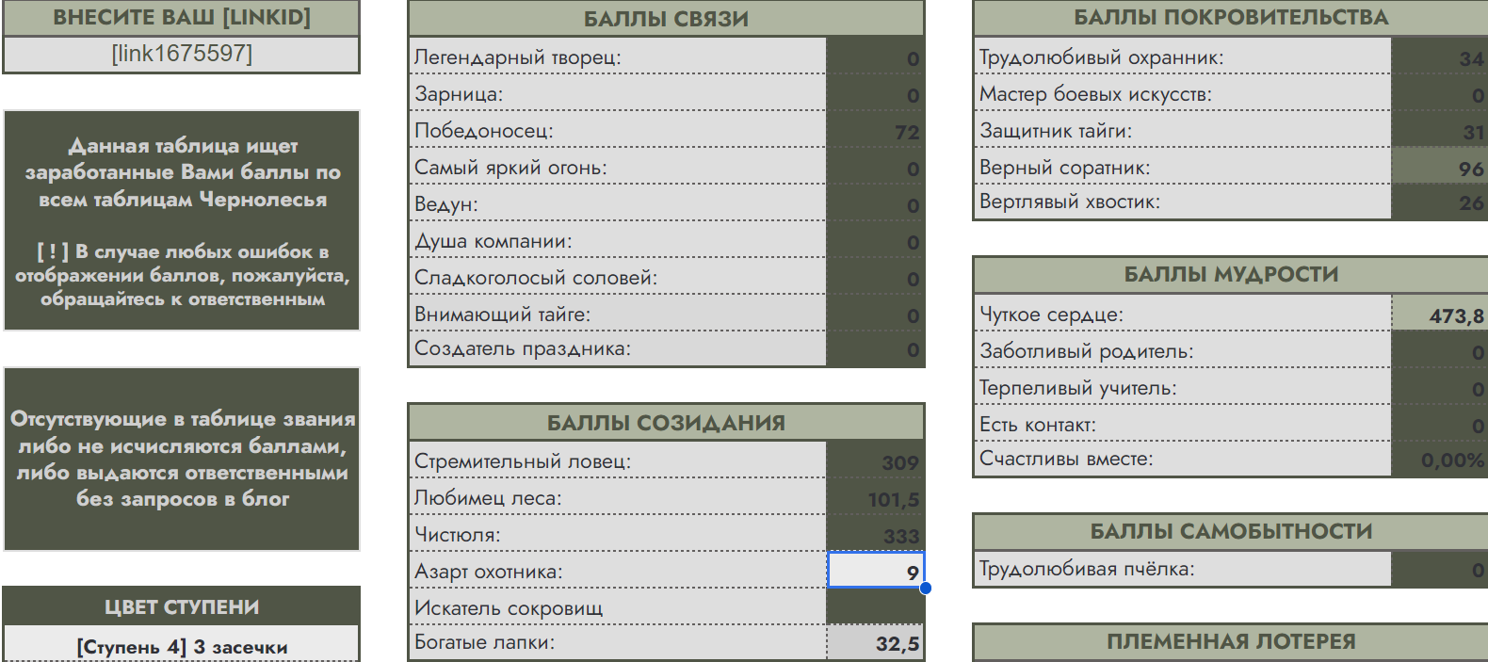The height and width of the screenshot is (662, 1488).
Task: Click the ЦВЕТ СТУПЕНИ header cell
Action: [x=182, y=606]
